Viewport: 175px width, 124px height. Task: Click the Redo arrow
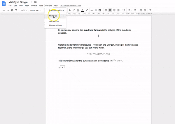(8, 10)
